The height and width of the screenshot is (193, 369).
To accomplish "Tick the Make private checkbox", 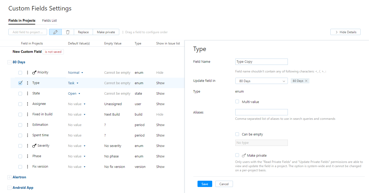I will pyautogui.click(x=237, y=155).
